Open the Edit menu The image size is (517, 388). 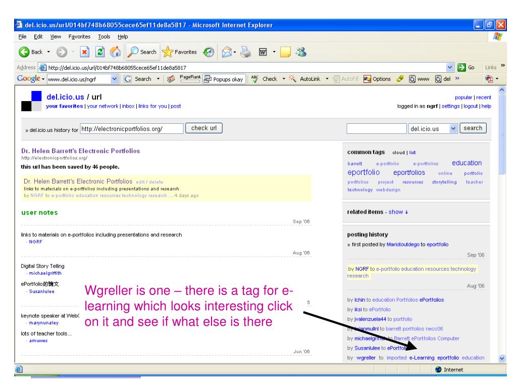(38, 36)
